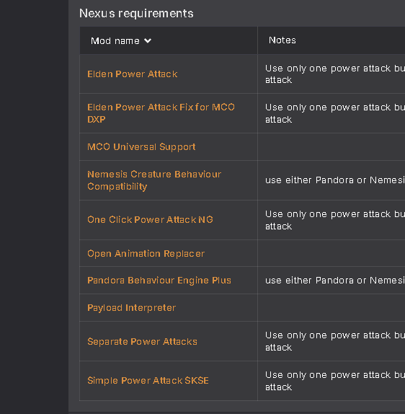The image size is (405, 414).
Task: Select the note beside Nemesis Creature Behaviour Compatibility
Action: (x=335, y=180)
